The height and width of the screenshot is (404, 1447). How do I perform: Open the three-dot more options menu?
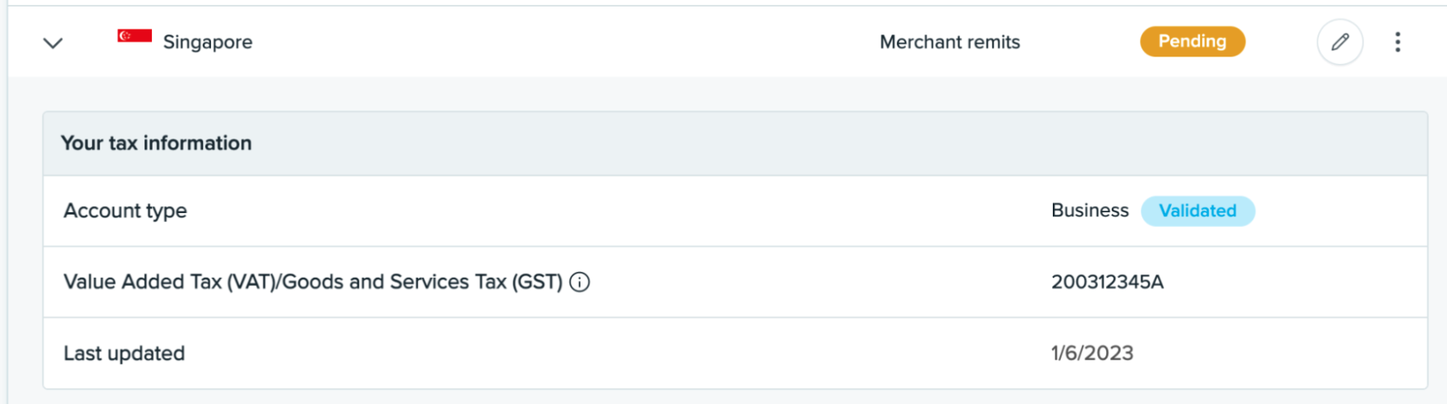(x=1397, y=42)
